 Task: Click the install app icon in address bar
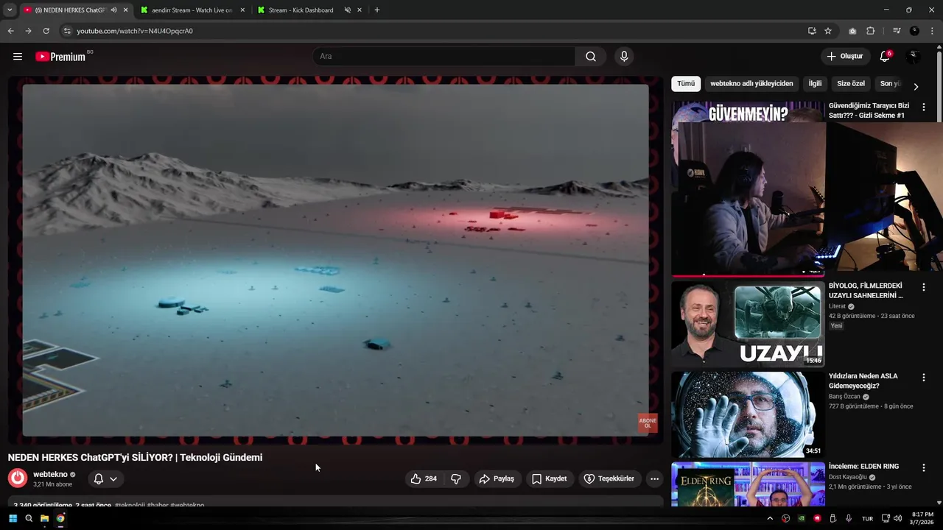click(x=812, y=31)
